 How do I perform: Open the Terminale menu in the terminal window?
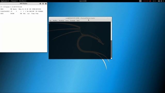tap(72, 21)
